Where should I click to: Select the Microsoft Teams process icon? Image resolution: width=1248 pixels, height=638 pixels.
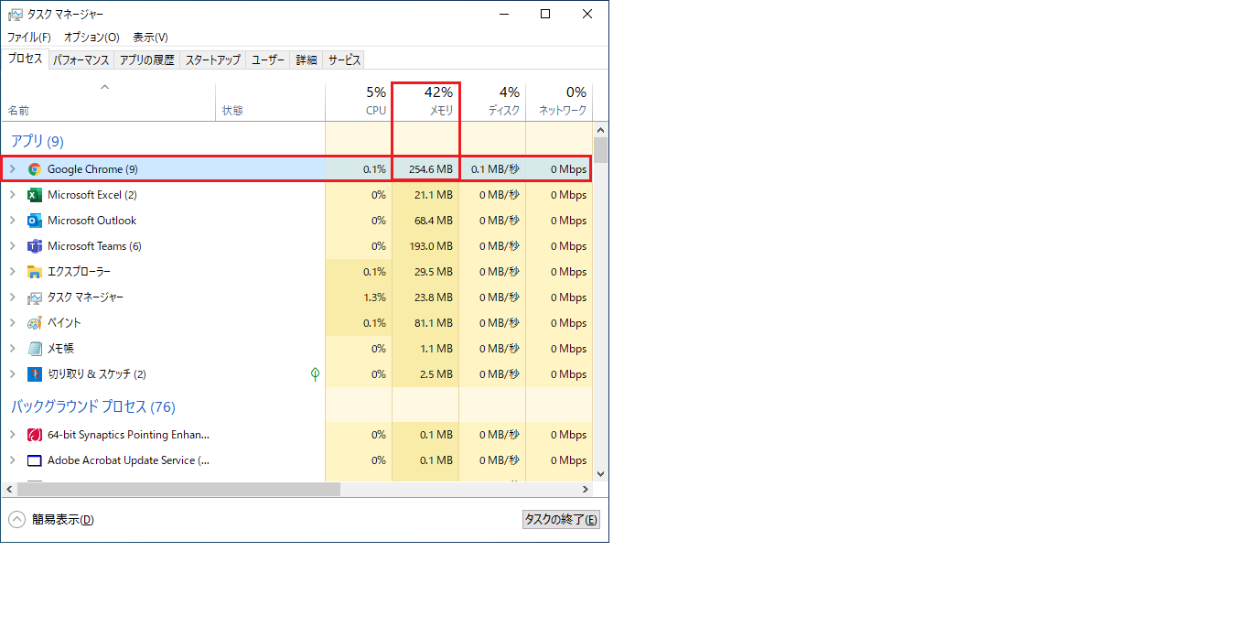(x=35, y=246)
